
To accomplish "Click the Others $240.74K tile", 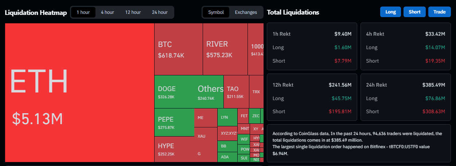I will click(x=210, y=92).
